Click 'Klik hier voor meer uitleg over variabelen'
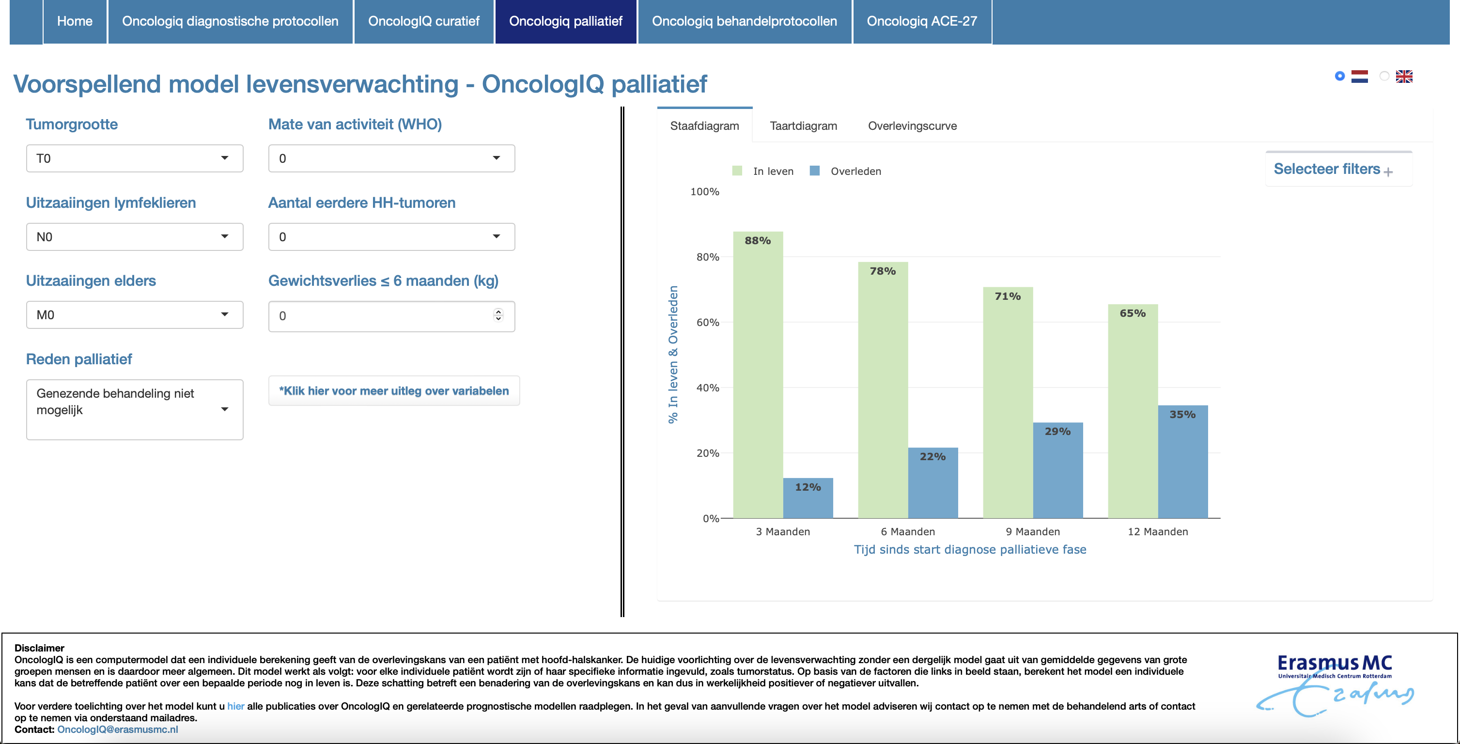The height and width of the screenshot is (744, 1460). tap(394, 391)
